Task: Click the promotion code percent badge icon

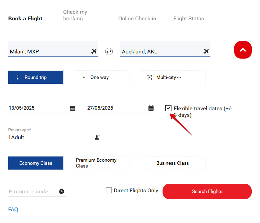Action: pos(62,191)
